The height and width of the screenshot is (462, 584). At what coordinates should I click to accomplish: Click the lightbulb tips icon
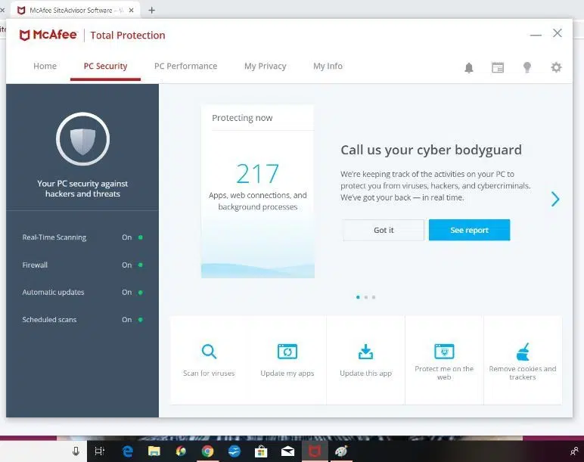click(527, 67)
